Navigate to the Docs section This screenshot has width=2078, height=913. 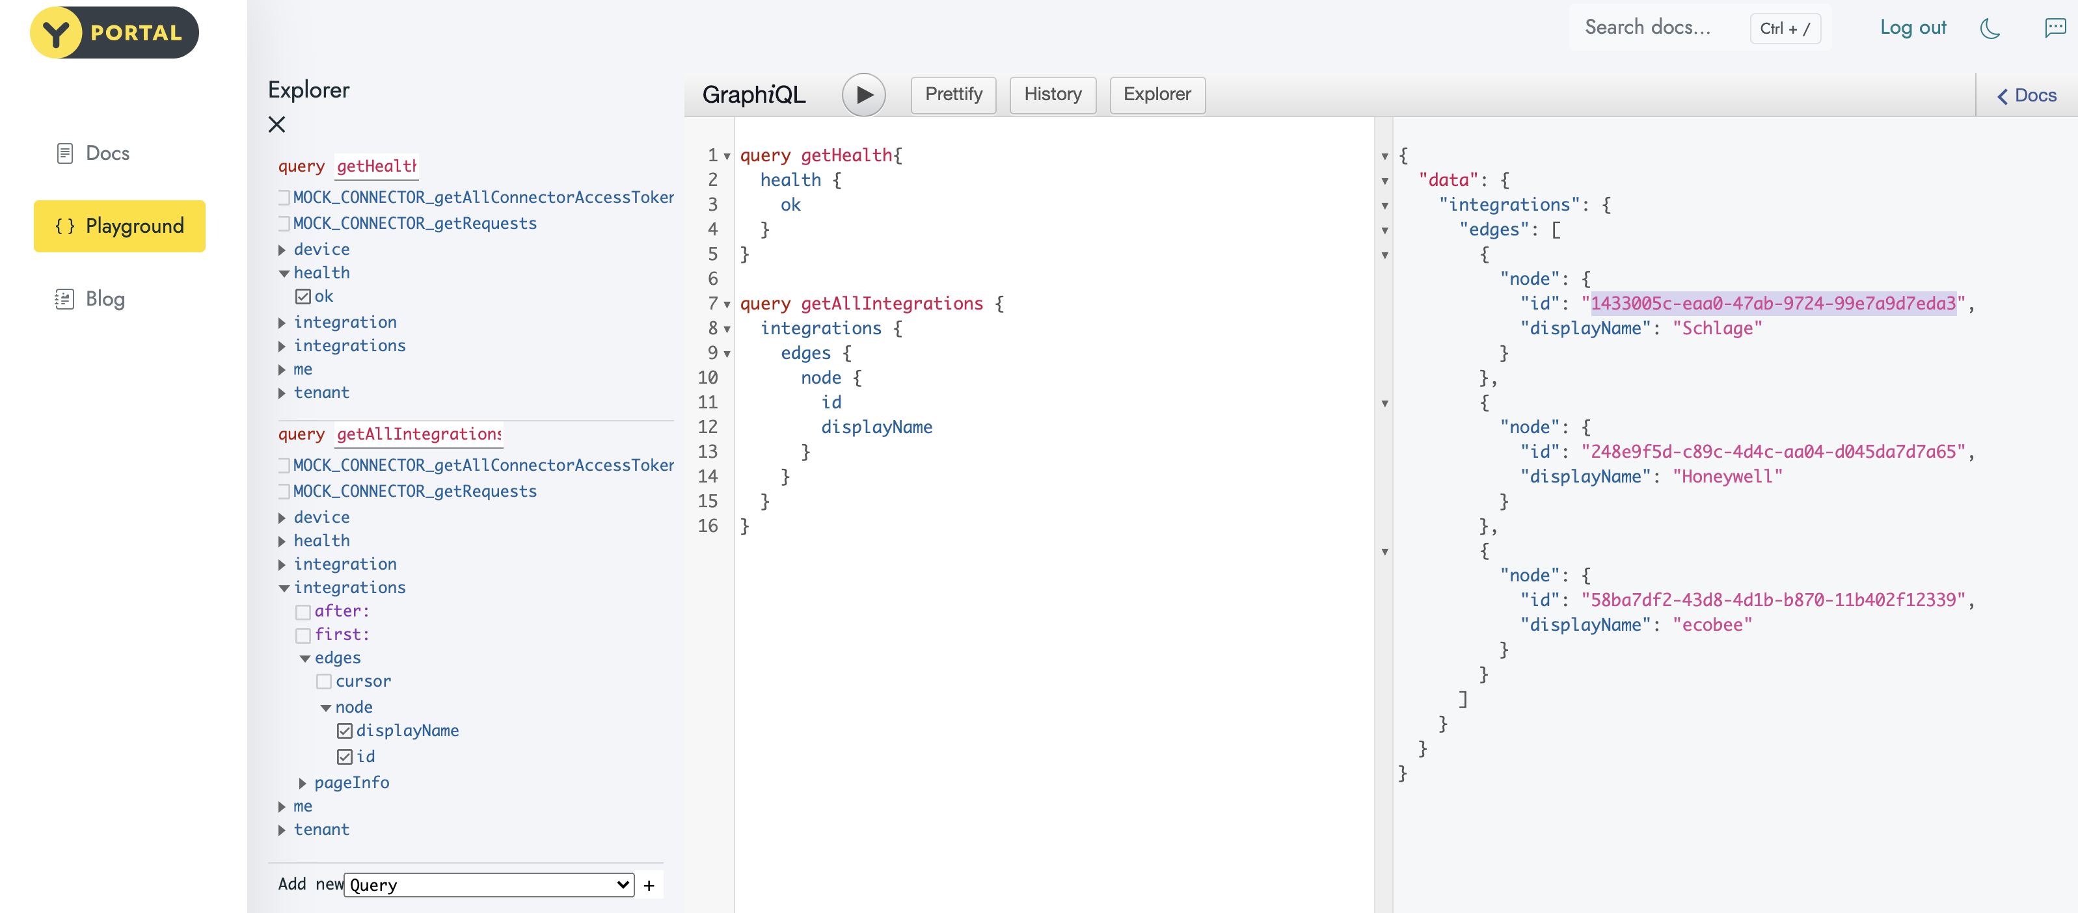105,151
